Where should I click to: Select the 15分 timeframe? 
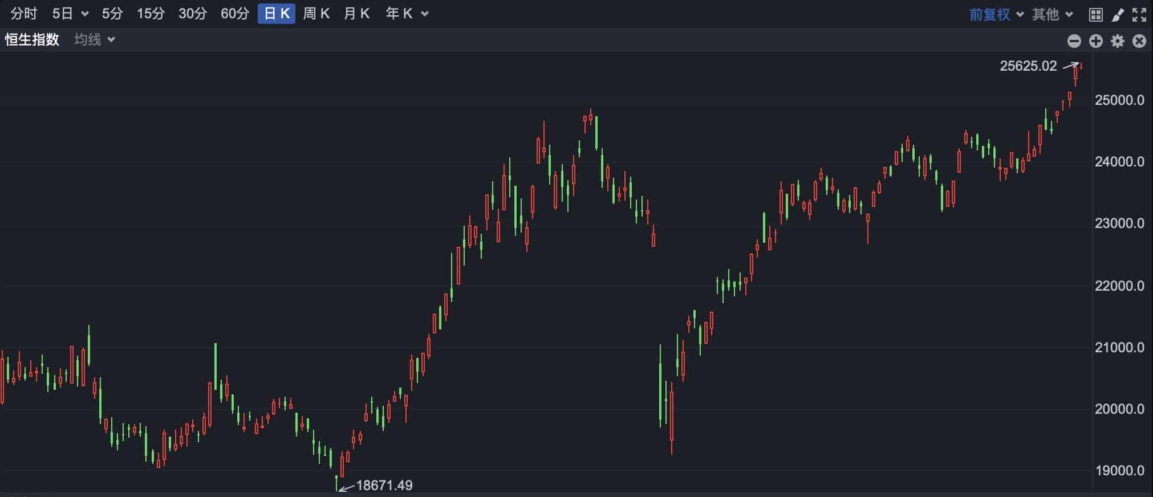(151, 14)
